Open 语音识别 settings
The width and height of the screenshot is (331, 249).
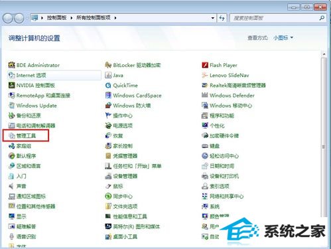22,236
